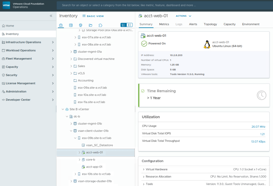Expand the Virtual Hardware configuration row
This screenshot has height=186, width=273.
pos(144,169)
